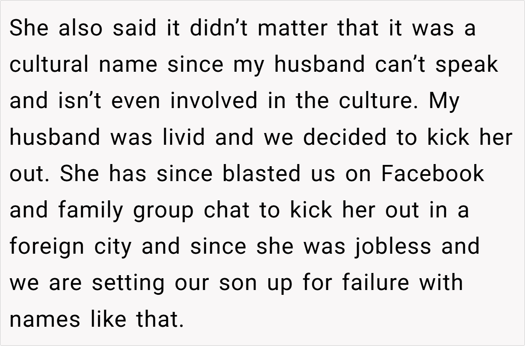Click the word "also" at paragraph start
Viewport: 525px width, 346px height.
point(81,29)
